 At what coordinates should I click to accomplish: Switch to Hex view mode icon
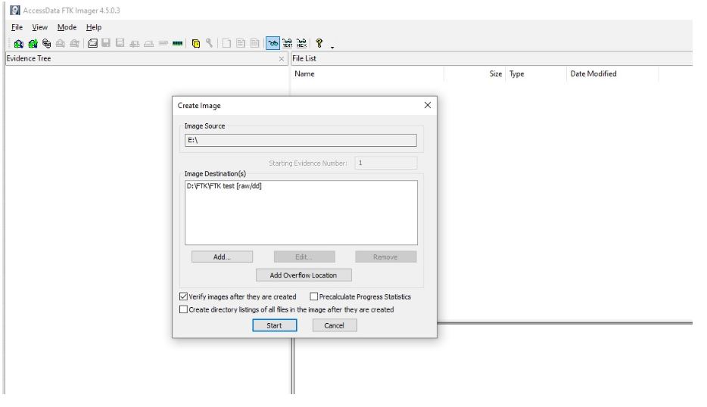[301, 43]
